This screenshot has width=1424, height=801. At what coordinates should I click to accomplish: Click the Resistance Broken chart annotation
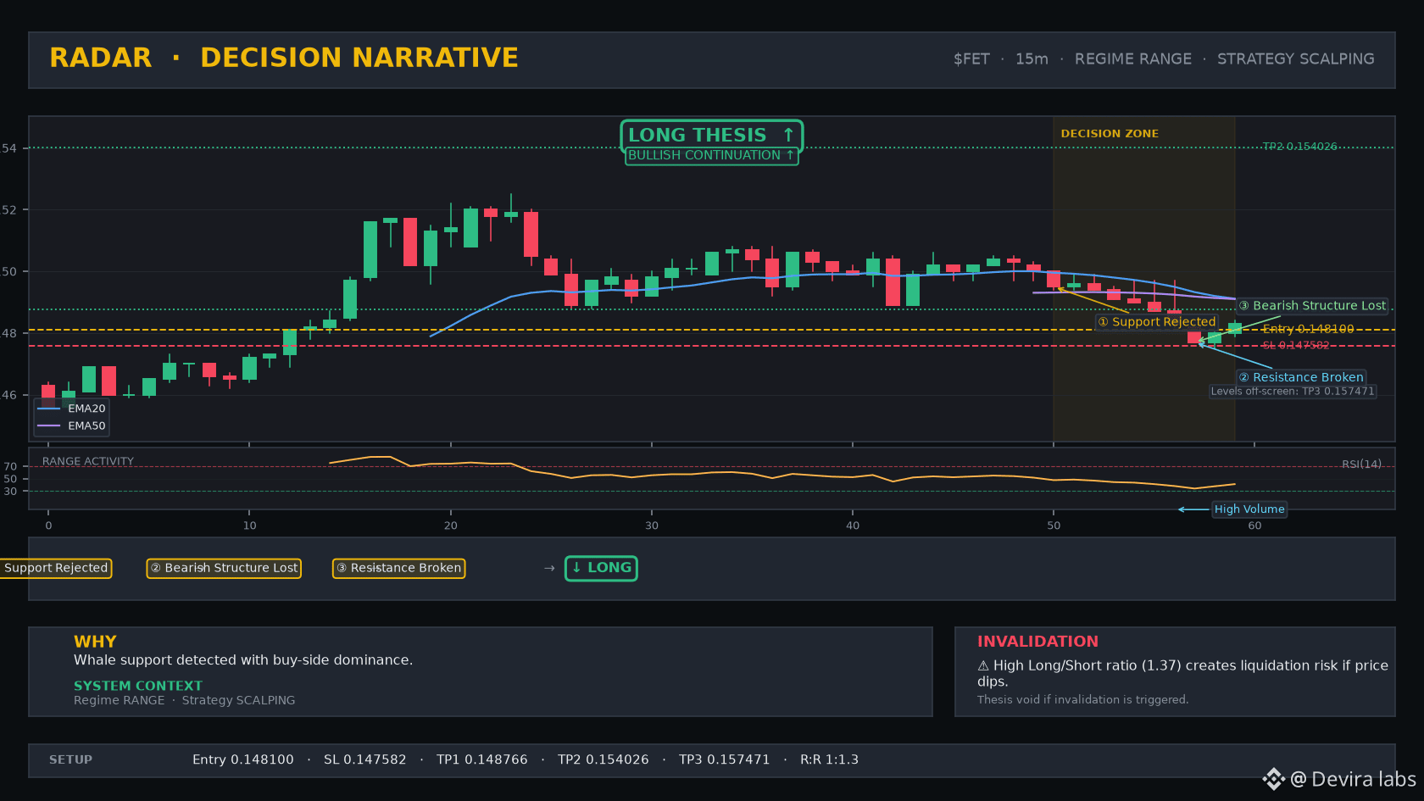[x=1301, y=377]
